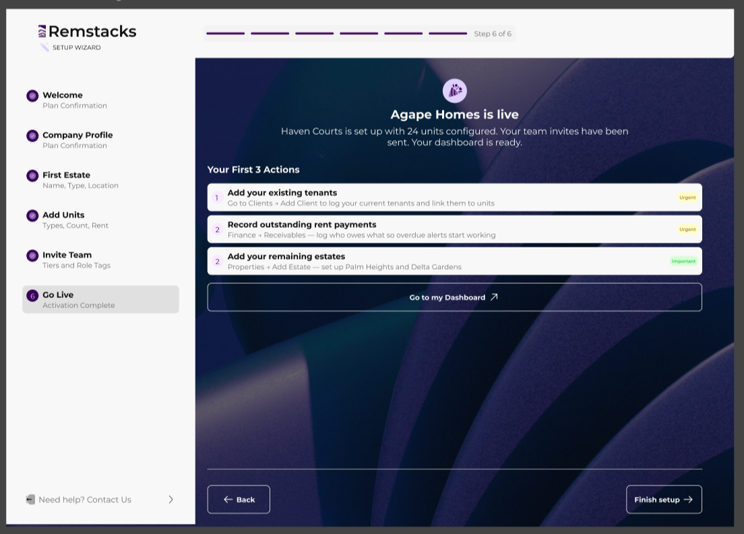
Task: Click the Types, Count, Rent subtitle
Action: pos(75,225)
